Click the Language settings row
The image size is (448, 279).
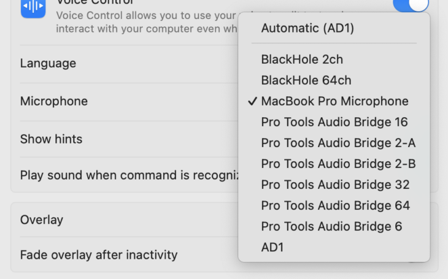pos(48,63)
